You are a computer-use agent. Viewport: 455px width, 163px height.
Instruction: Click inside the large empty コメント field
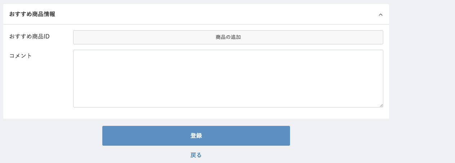(228, 79)
